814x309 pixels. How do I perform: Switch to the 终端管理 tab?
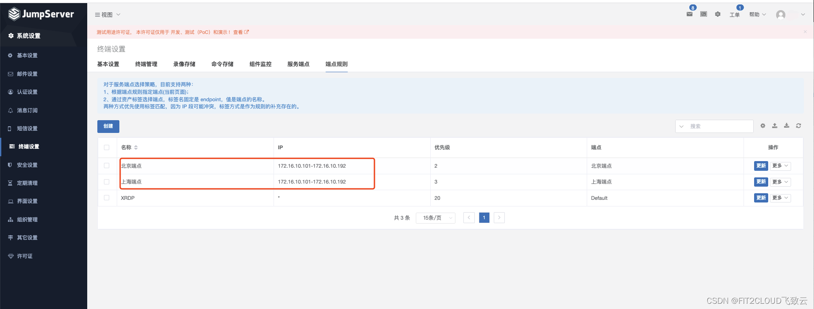(146, 64)
